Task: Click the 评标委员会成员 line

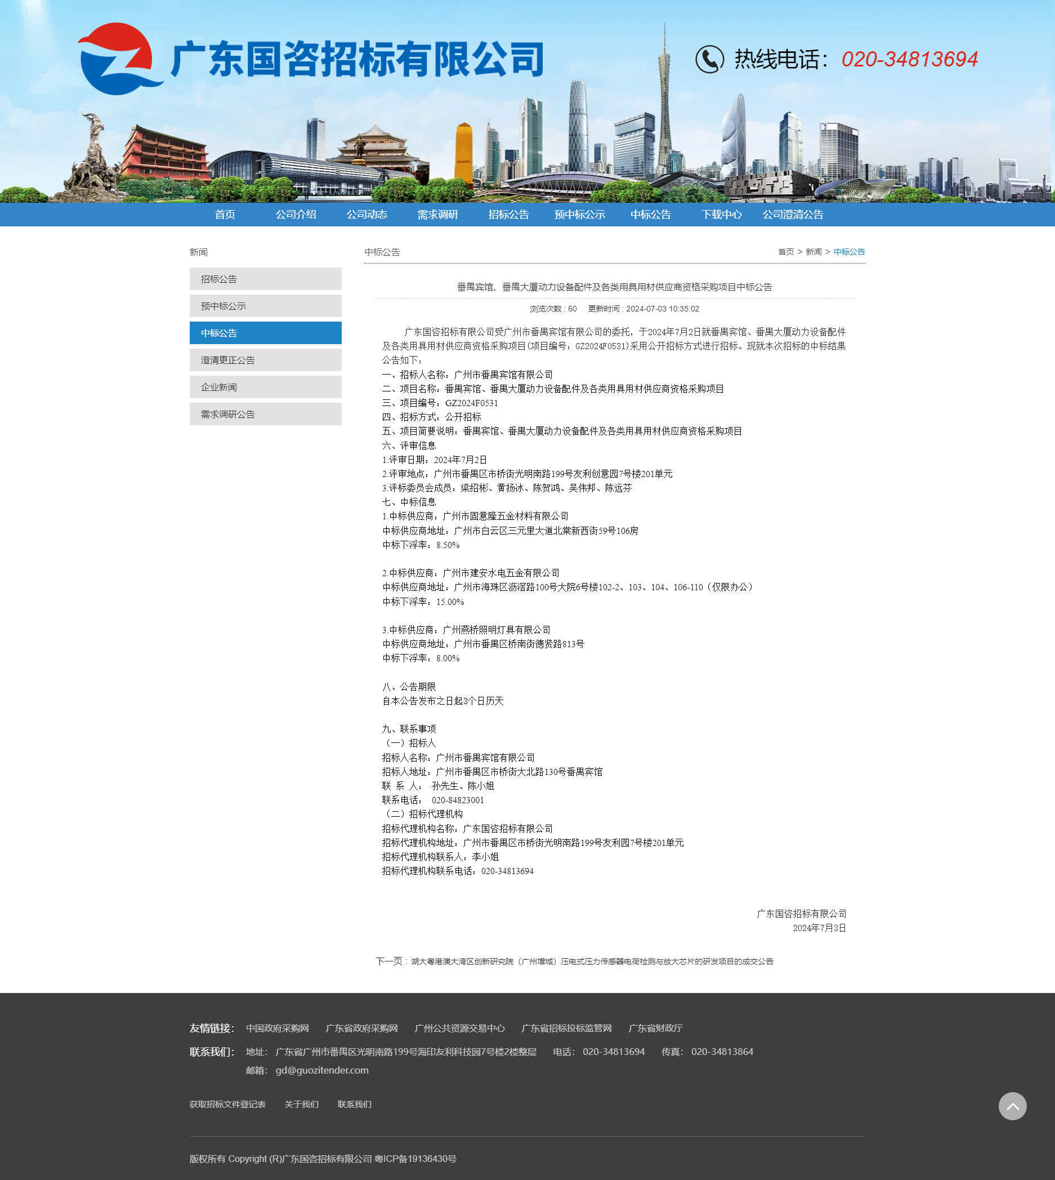Action: 507,488
